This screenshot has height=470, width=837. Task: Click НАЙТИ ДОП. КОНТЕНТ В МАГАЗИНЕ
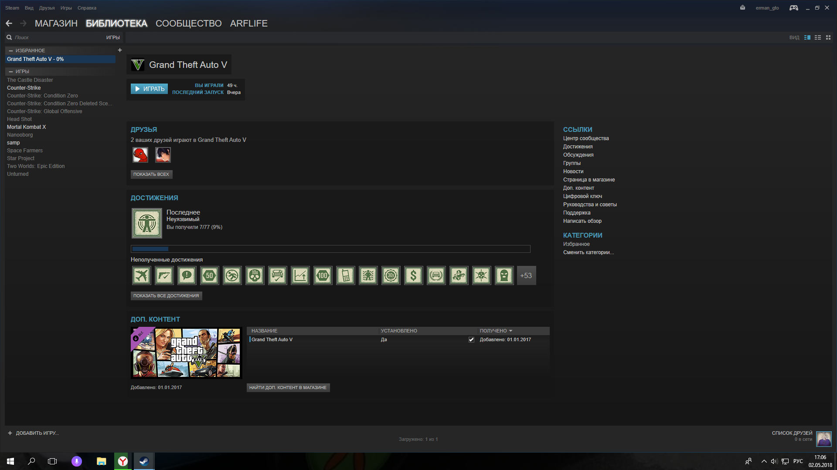(x=288, y=387)
